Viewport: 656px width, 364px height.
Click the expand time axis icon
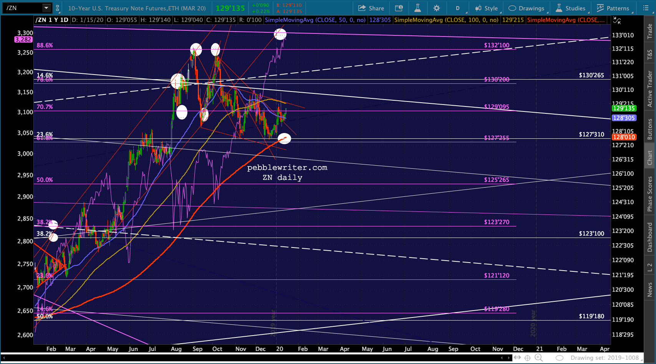(517, 358)
